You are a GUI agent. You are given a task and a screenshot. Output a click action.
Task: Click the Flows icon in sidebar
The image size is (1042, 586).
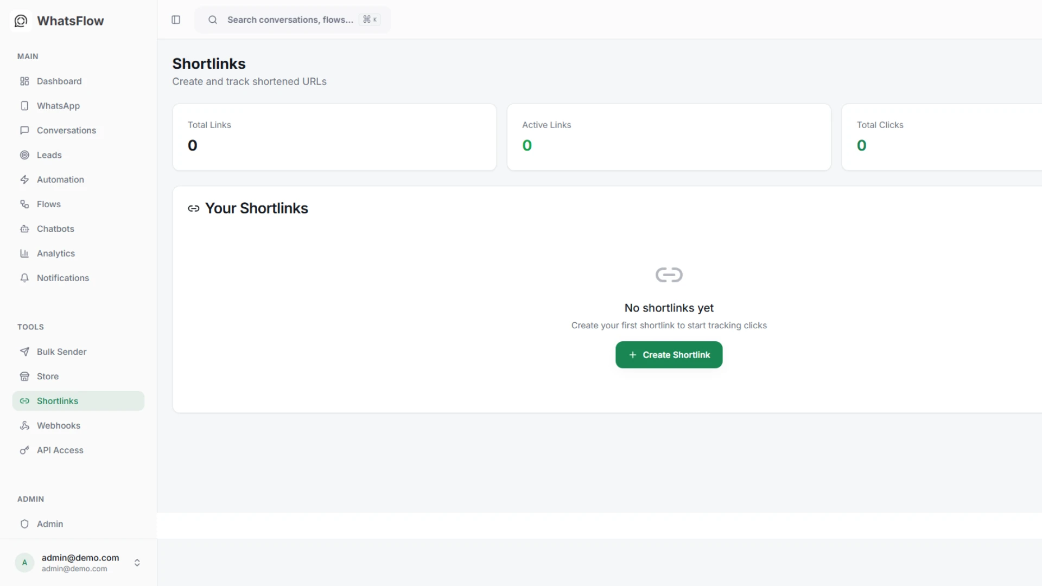24,204
